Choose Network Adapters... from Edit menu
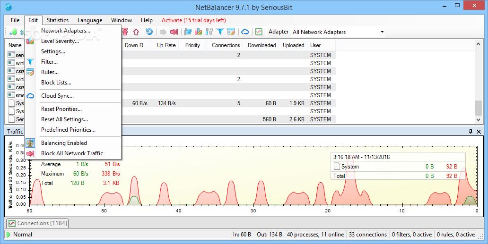The image size is (488, 244). [x=66, y=30]
